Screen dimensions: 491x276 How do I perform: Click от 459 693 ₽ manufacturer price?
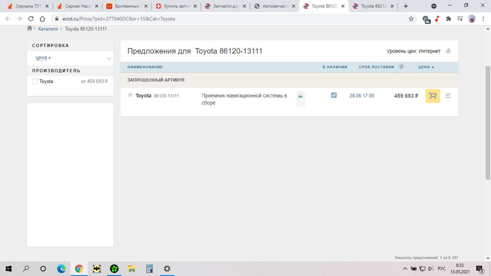(x=94, y=81)
